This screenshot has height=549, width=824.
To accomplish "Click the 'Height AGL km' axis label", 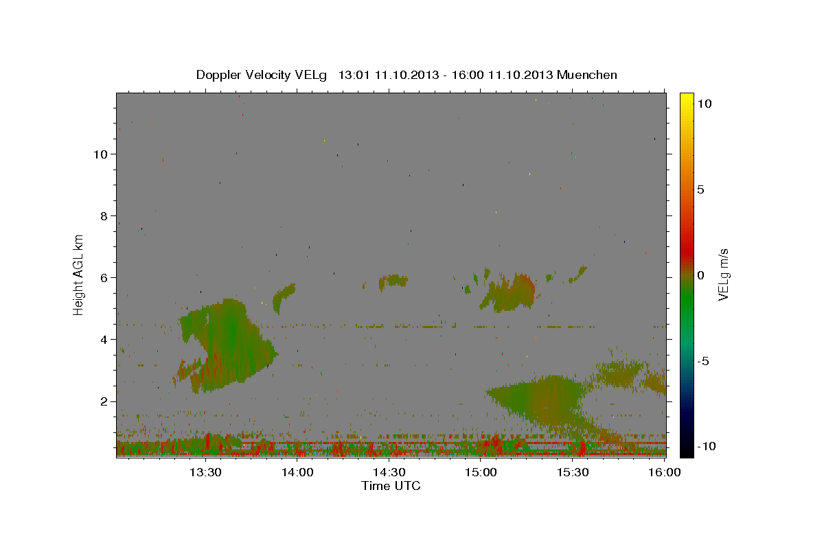I will (78, 274).
